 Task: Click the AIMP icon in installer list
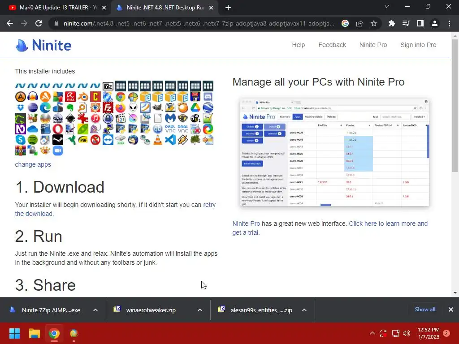[x=20, y=97]
